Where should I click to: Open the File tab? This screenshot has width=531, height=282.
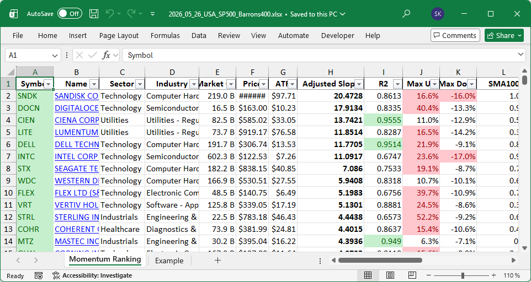[18, 35]
